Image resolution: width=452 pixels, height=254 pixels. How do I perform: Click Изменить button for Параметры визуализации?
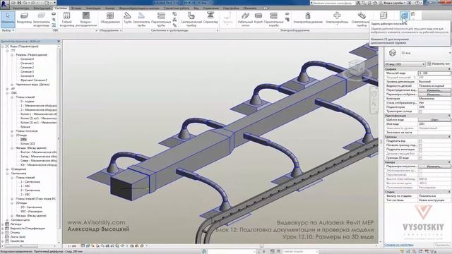coord(434,167)
